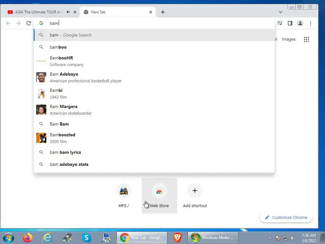The image size is (325, 244).
Task: Select the Bambi 1942 film suggestion
Action: [x=154, y=94]
